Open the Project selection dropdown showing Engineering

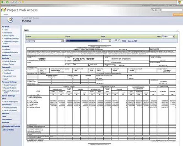point(45,41)
